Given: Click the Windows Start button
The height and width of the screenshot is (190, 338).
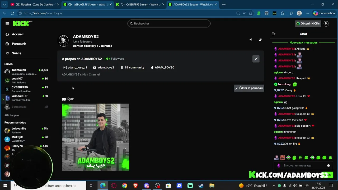Looking at the screenshot, I should click(5, 186).
